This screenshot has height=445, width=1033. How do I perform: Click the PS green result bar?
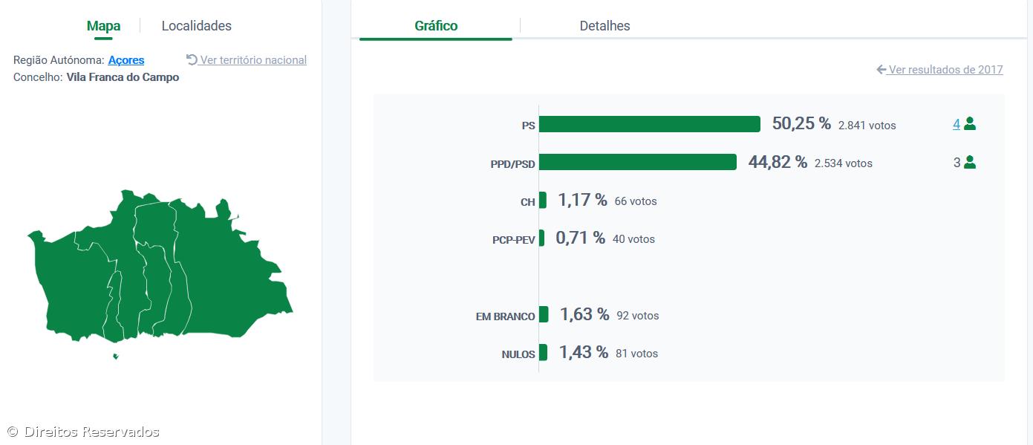(649, 124)
